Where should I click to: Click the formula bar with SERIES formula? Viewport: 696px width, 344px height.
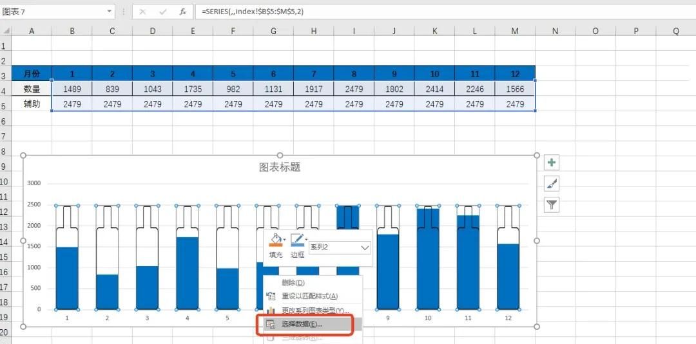click(x=445, y=12)
